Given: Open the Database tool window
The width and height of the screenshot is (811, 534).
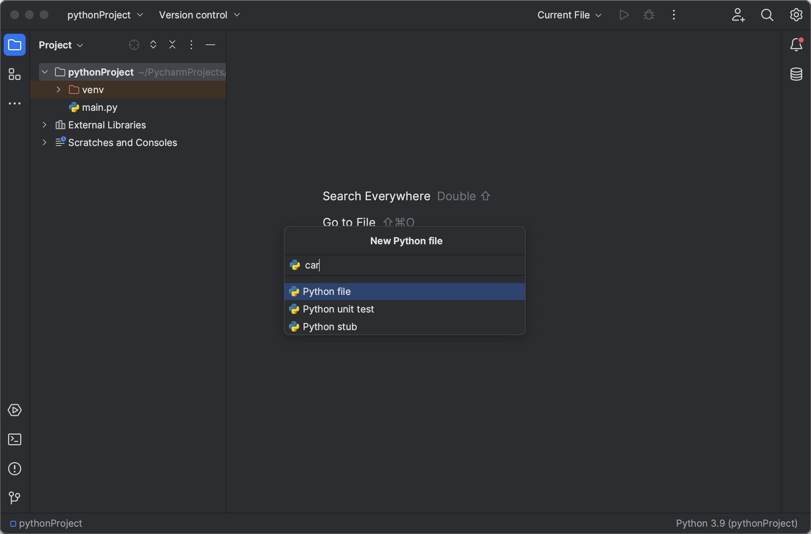Looking at the screenshot, I should pos(796,74).
